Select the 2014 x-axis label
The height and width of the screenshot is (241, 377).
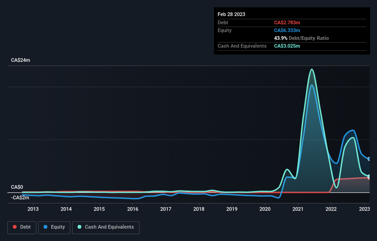[66, 209]
